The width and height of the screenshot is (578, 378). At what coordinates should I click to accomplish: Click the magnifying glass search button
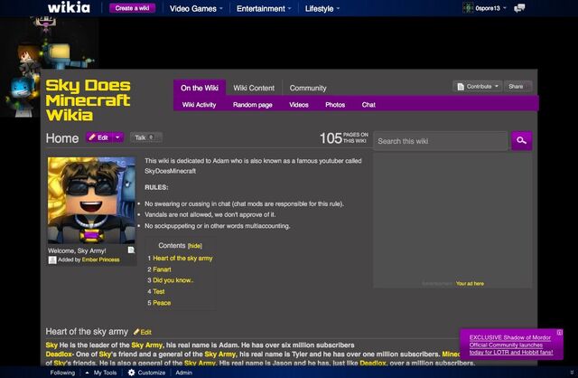coord(521,141)
